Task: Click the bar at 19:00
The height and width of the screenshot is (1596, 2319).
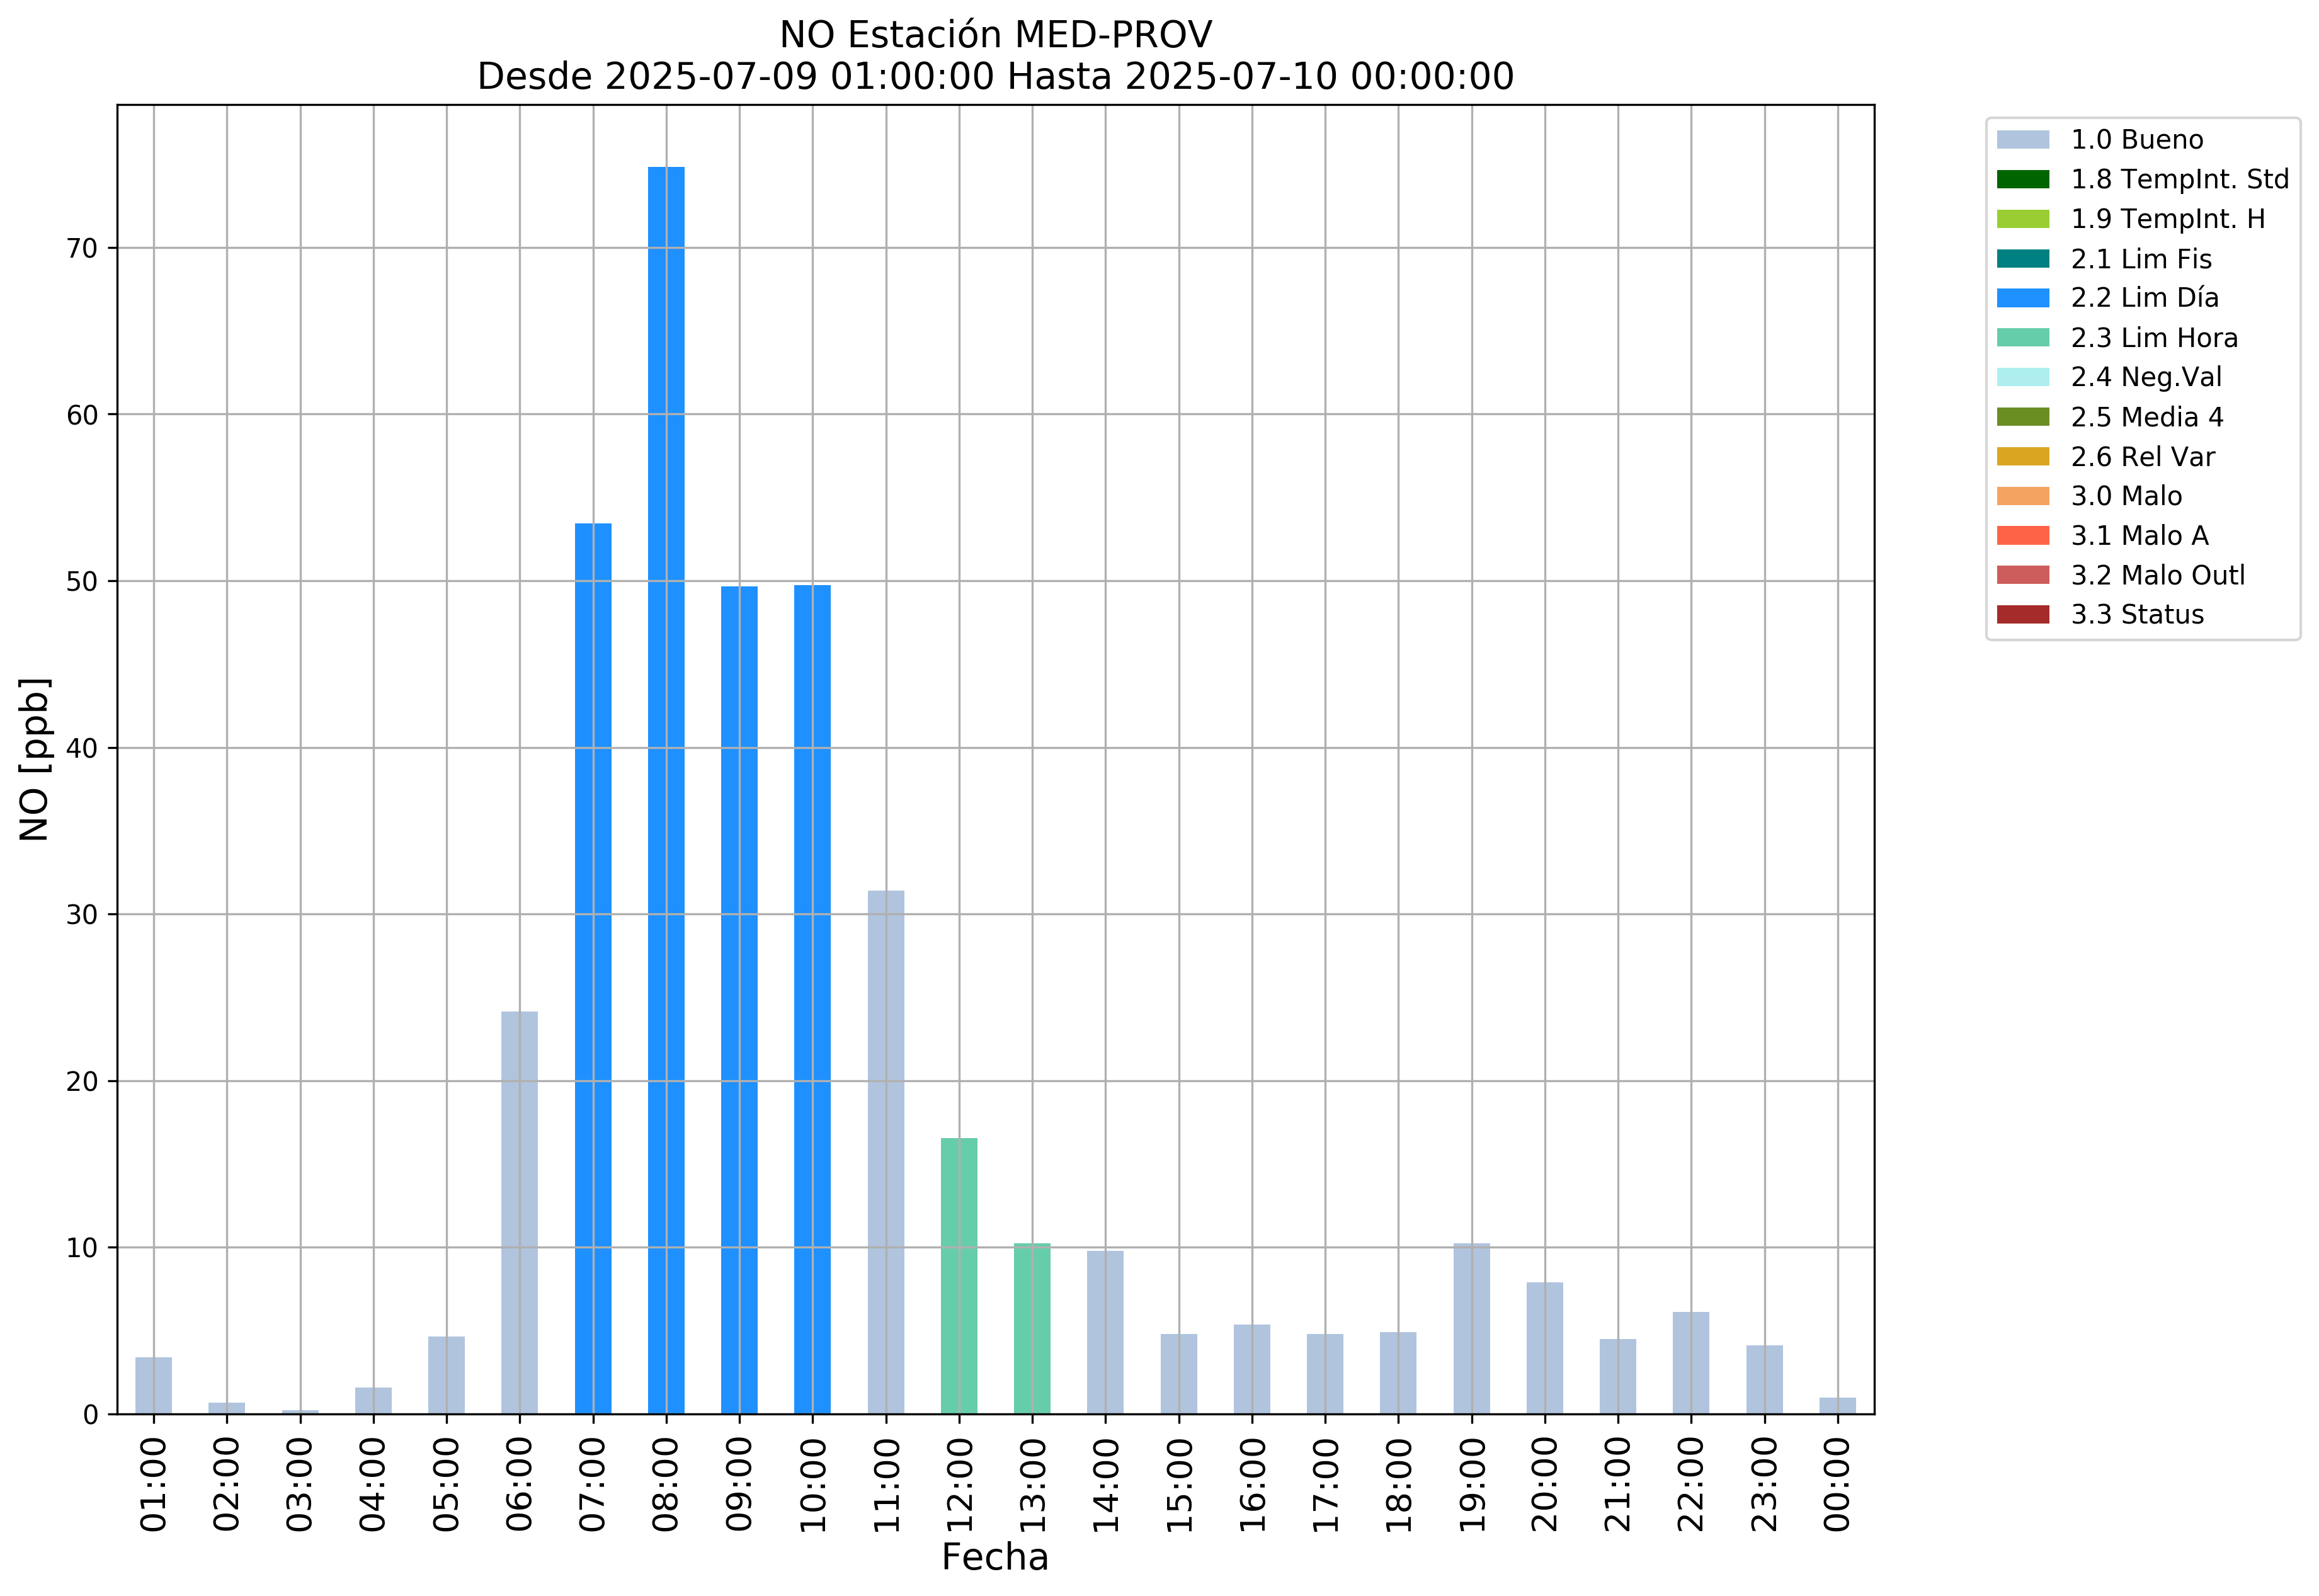Action: pyautogui.click(x=1471, y=1328)
